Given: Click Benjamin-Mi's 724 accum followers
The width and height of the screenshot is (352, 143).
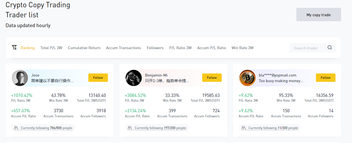Looking at the screenshot, I should click(216, 111).
